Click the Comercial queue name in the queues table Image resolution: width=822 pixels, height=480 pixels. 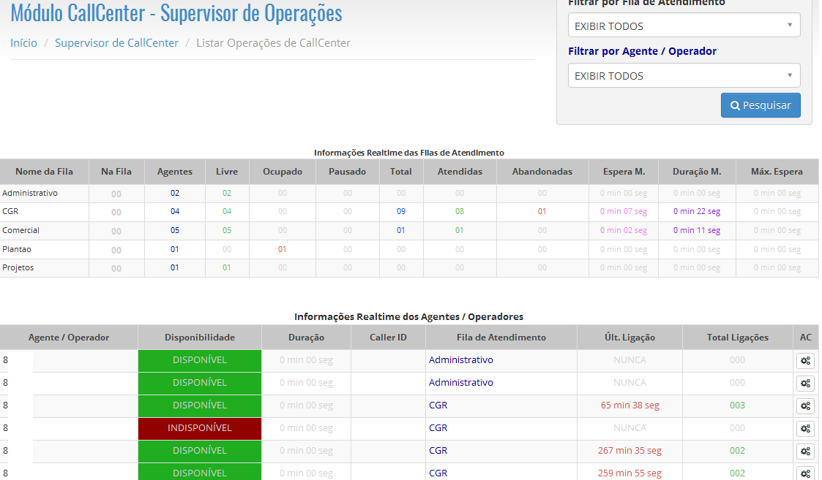click(21, 230)
